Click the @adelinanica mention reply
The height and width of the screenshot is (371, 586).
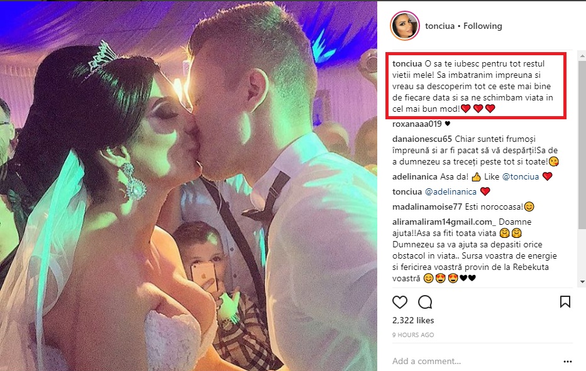[x=451, y=191]
